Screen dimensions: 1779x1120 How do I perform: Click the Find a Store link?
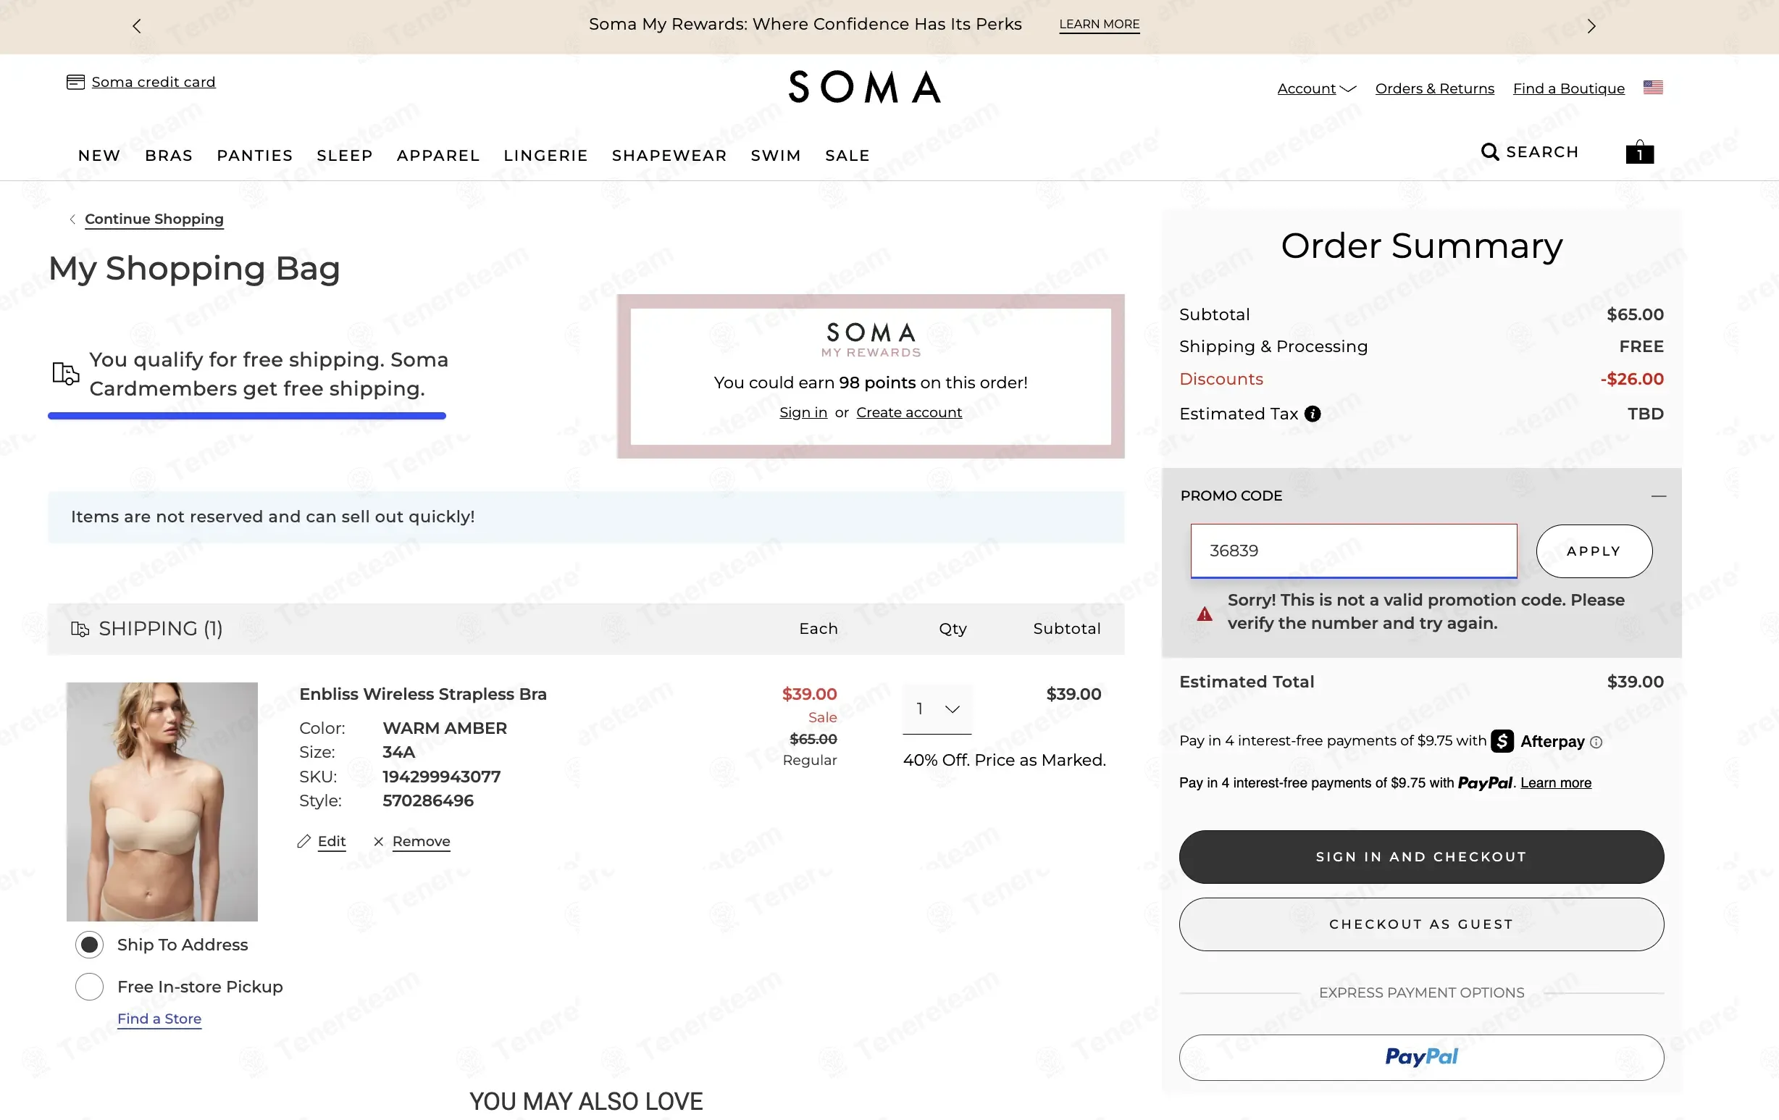pos(159,1019)
